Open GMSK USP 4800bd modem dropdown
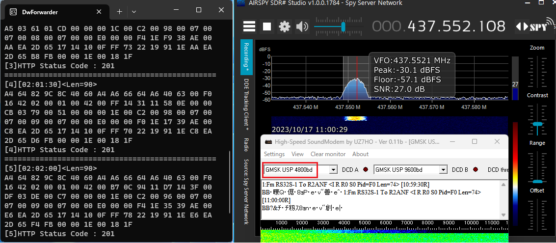The image size is (556, 243). tap(333, 170)
